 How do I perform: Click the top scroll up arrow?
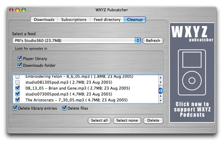161,78
